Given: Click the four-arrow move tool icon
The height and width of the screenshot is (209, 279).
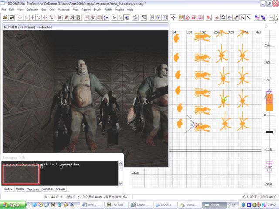Looking at the screenshot, I should tap(173, 17).
